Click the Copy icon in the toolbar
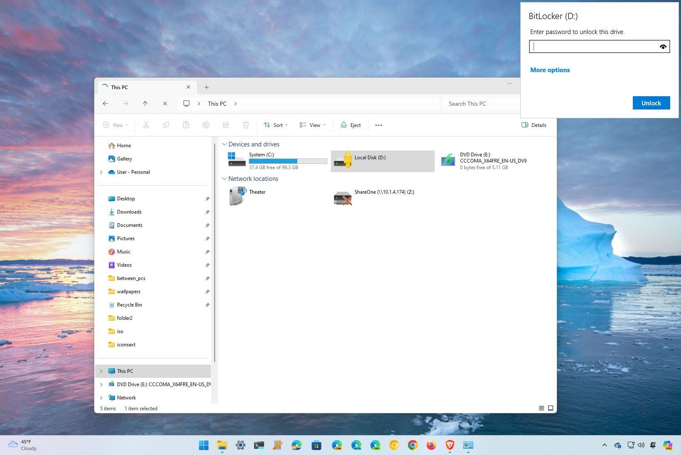Image resolution: width=681 pixels, height=455 pixels. pos(166,125)
